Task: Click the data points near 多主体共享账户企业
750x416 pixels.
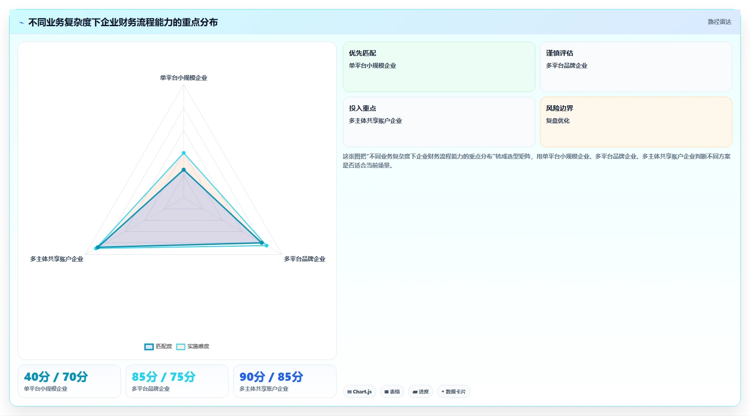Action: [97, 248]
